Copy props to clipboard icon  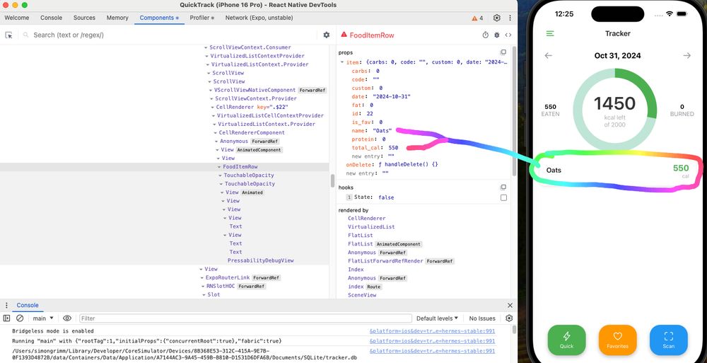503,52
